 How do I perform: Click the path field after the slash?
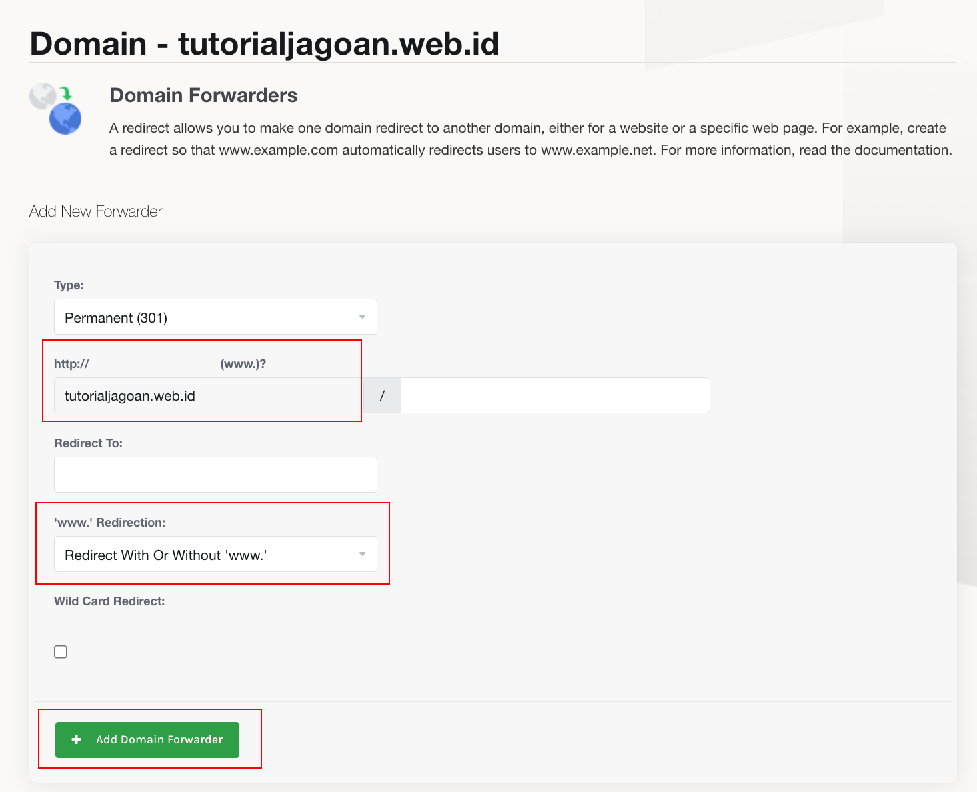pyautogui.click(x=555, y=395)
